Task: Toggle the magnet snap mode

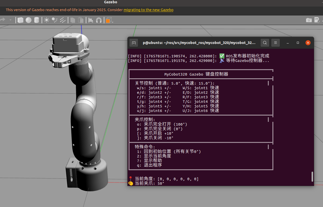Action: coord(99,20)
